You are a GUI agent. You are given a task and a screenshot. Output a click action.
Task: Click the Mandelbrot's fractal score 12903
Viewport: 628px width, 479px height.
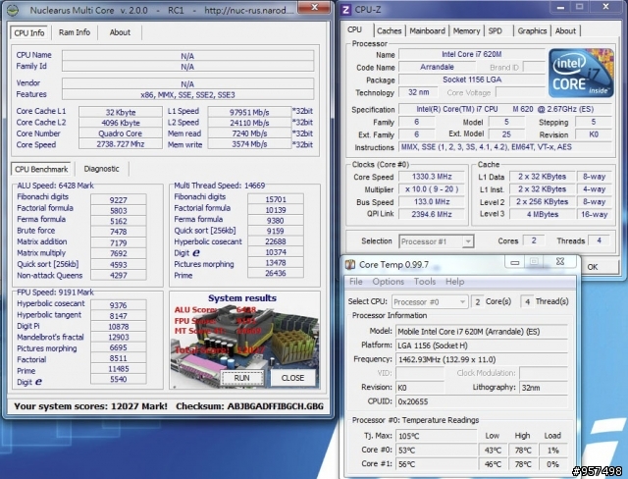coord(118,337)
